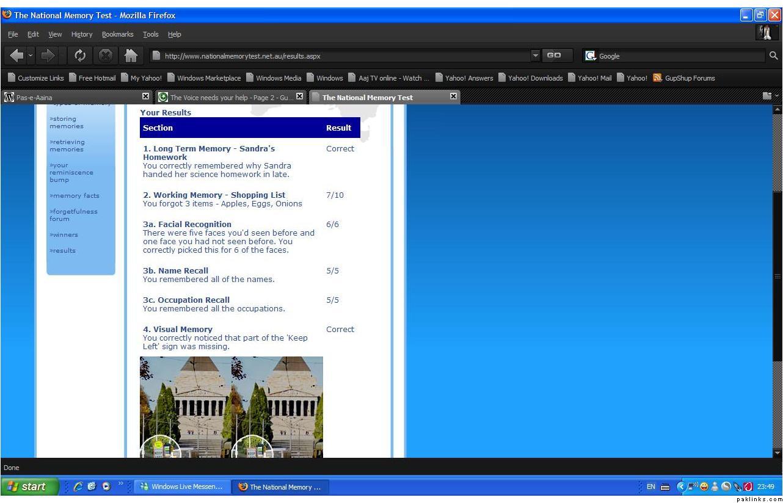Open the Back button history dropdown
783x503 pixels.
[31, 56]
